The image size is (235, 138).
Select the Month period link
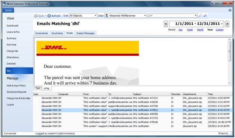point(200,30)
